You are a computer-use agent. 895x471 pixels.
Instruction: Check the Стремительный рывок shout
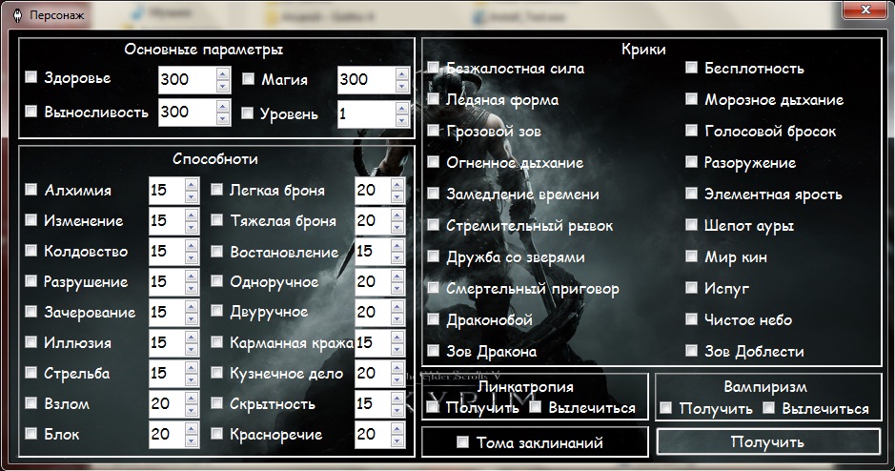pos(434,224)
